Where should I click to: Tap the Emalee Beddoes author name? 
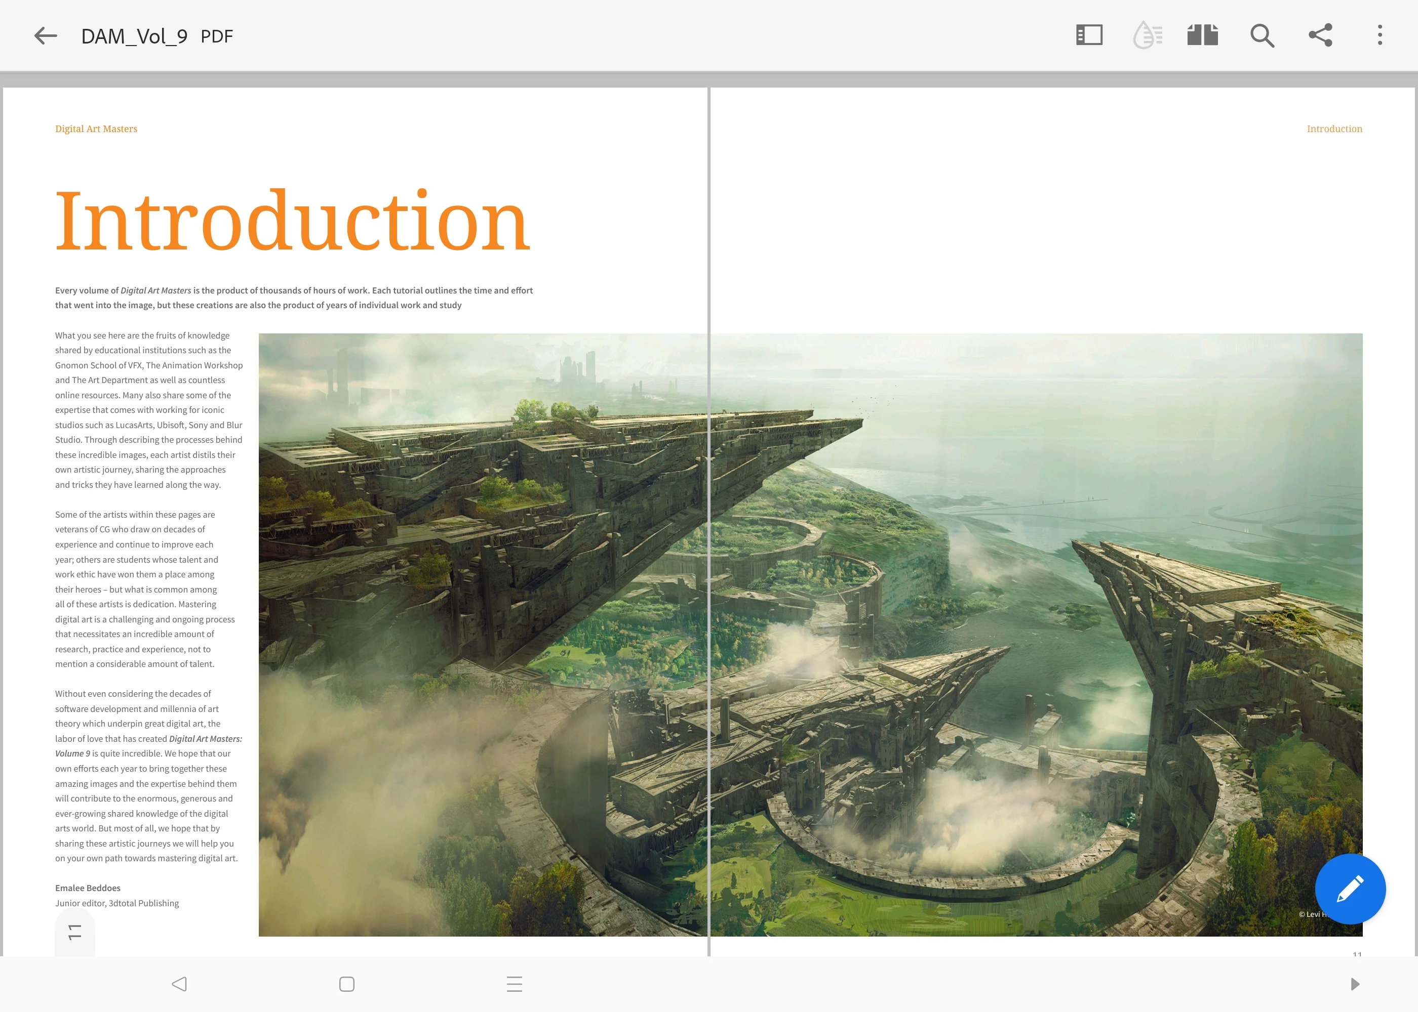tap(88, 888)
